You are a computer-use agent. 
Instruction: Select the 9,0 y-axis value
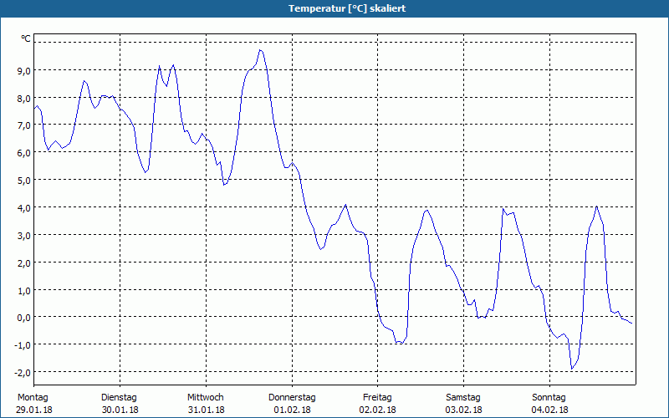pos(23,71)
